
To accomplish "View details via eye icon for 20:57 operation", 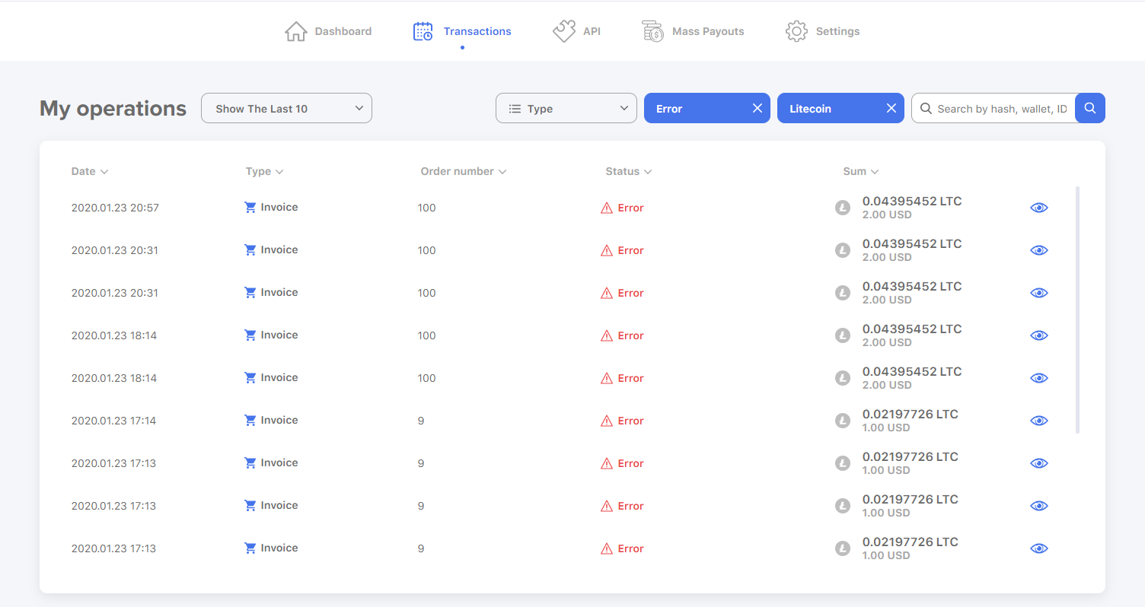I will pyautogui.click(x=1039, y=208).
